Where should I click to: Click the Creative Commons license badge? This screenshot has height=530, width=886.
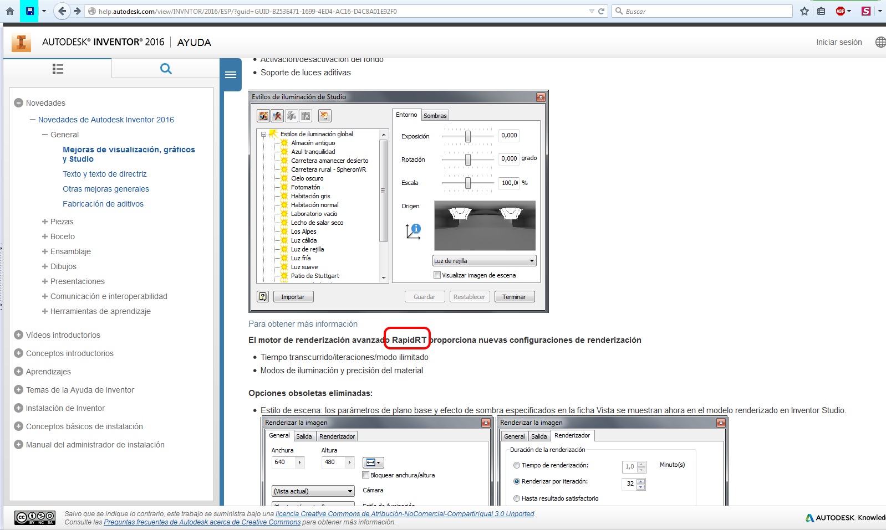[35, 518]
